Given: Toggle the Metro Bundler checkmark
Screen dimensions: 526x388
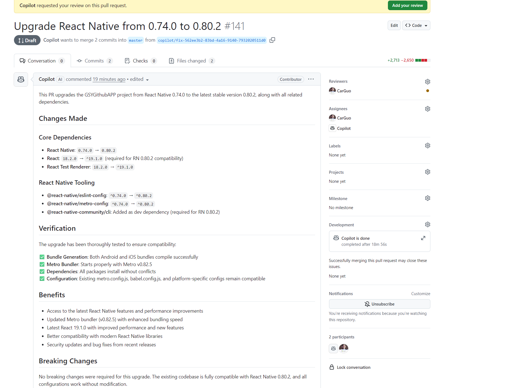Looking at the screenshot, I should (42, 264).
